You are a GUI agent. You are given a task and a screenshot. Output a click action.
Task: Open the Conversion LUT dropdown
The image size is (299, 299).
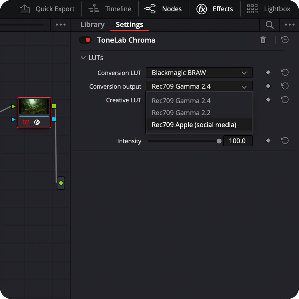pyautogui.click(x=199, y=73)
